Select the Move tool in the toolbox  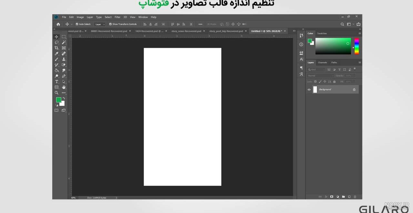56,37
